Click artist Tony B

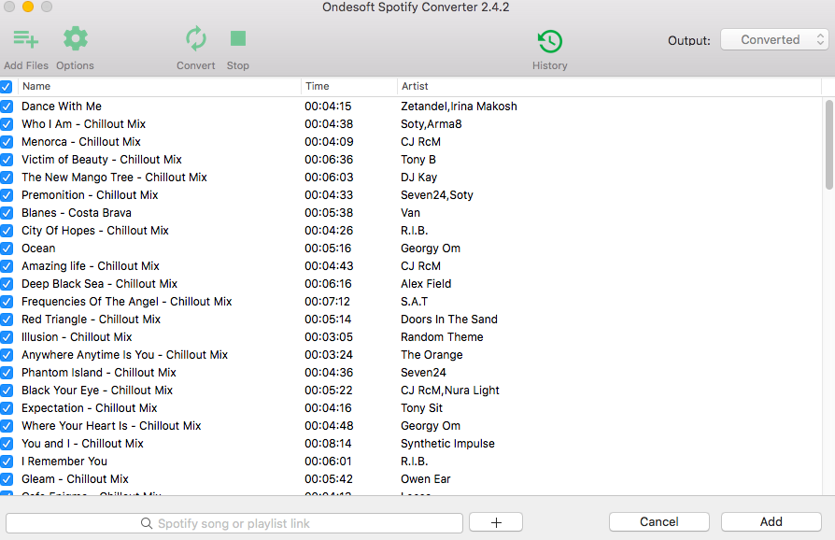[x=418, y=159]
